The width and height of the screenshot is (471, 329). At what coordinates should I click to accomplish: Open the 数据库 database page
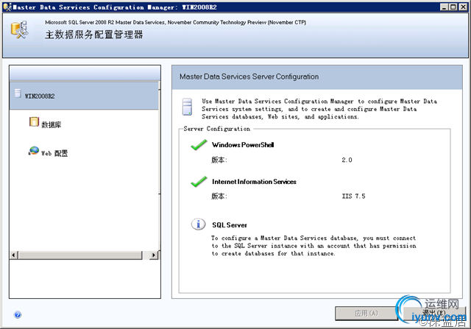(x=51, y=124)
